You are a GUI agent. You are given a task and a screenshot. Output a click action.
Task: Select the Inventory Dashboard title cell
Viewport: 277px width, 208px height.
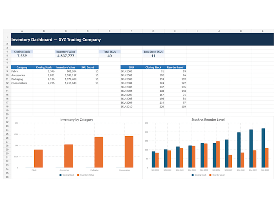[x=142, y=40]
